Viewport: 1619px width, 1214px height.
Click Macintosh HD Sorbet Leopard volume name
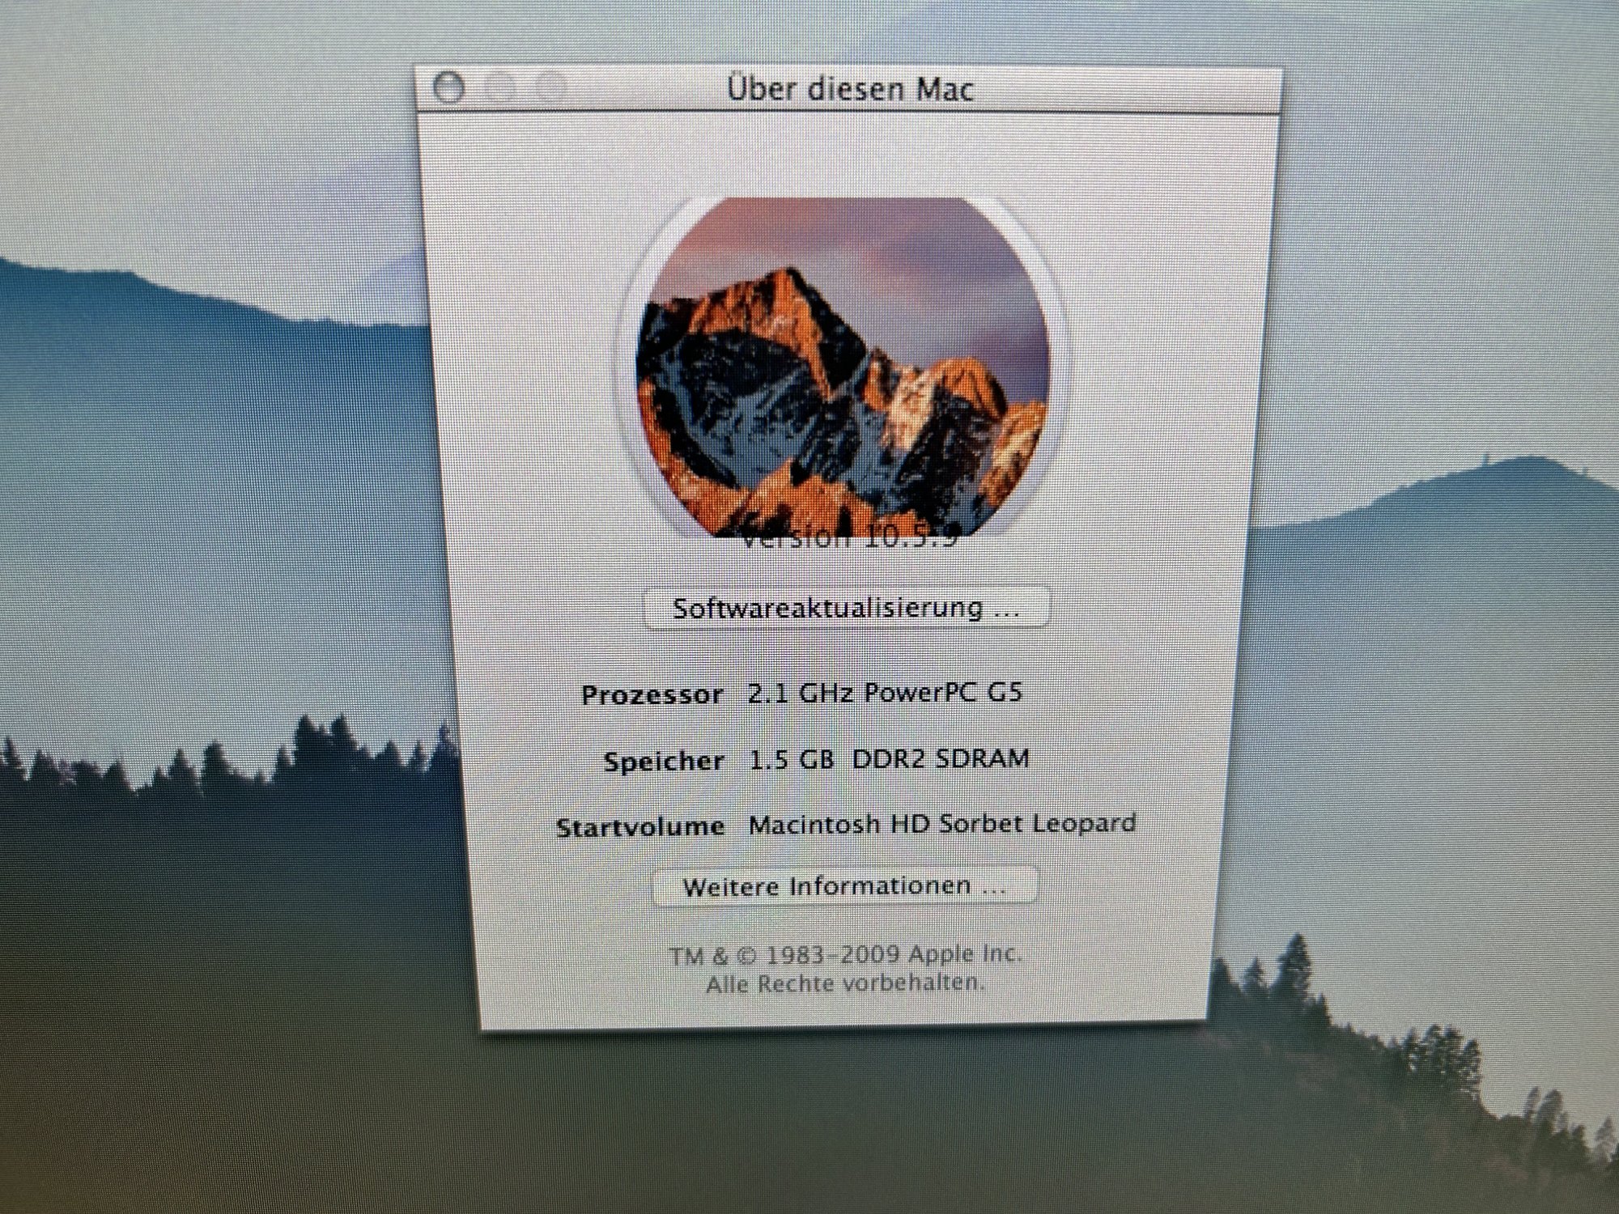coord(942,825)
